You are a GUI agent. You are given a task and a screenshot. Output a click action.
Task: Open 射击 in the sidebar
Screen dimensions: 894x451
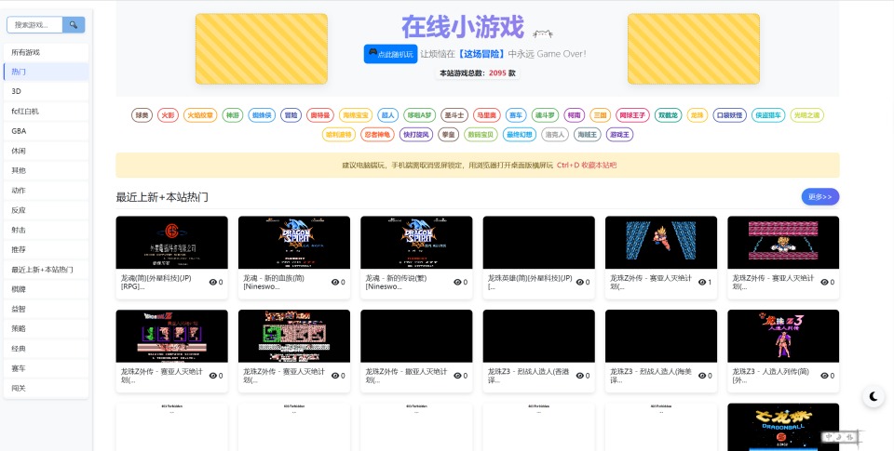point(47,230)
